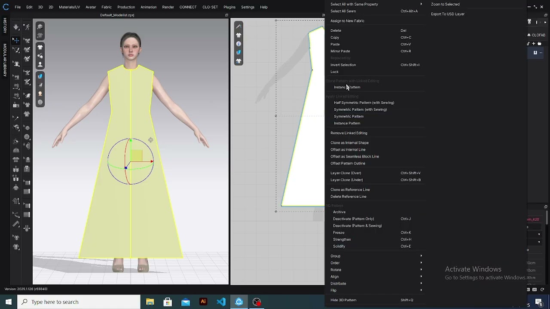This screenshot has height=309, width=550.
Task: Click the blue fabric surface icon in the 3D window
Action: click(40, 76)
